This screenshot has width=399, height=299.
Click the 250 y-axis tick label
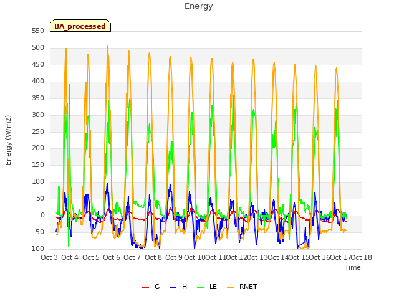[38, 131]
